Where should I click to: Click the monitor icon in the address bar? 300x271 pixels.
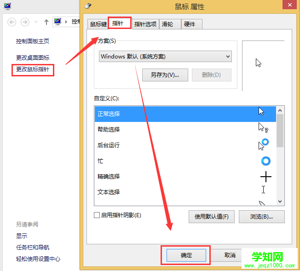58,22
